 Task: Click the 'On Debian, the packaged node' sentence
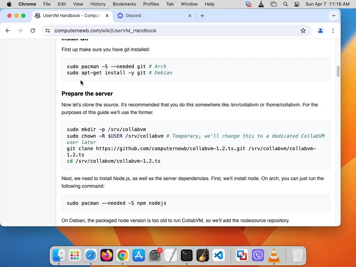coord(176,220)
